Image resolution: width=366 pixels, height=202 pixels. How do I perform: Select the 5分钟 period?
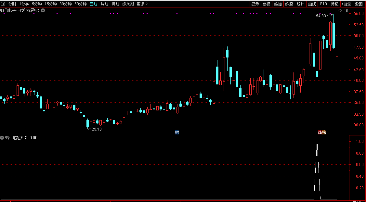click(x=37, y=4)
